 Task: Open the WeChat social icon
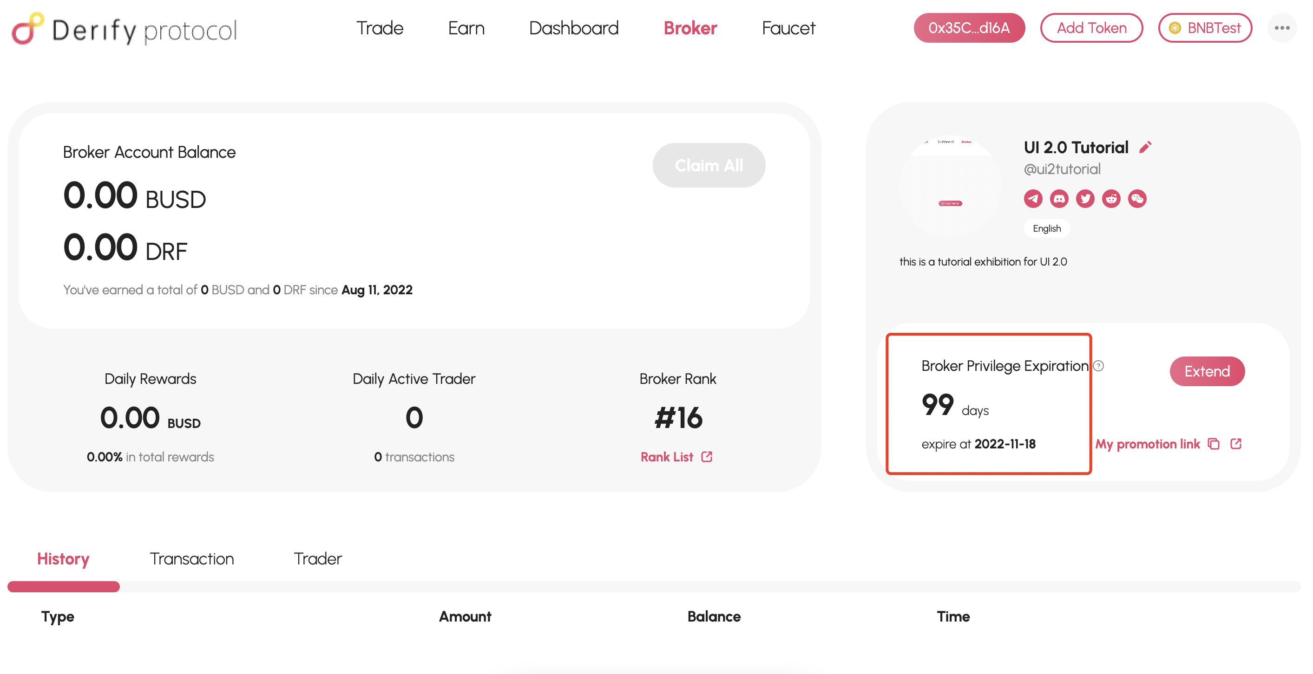click(x=1136, y=199)
